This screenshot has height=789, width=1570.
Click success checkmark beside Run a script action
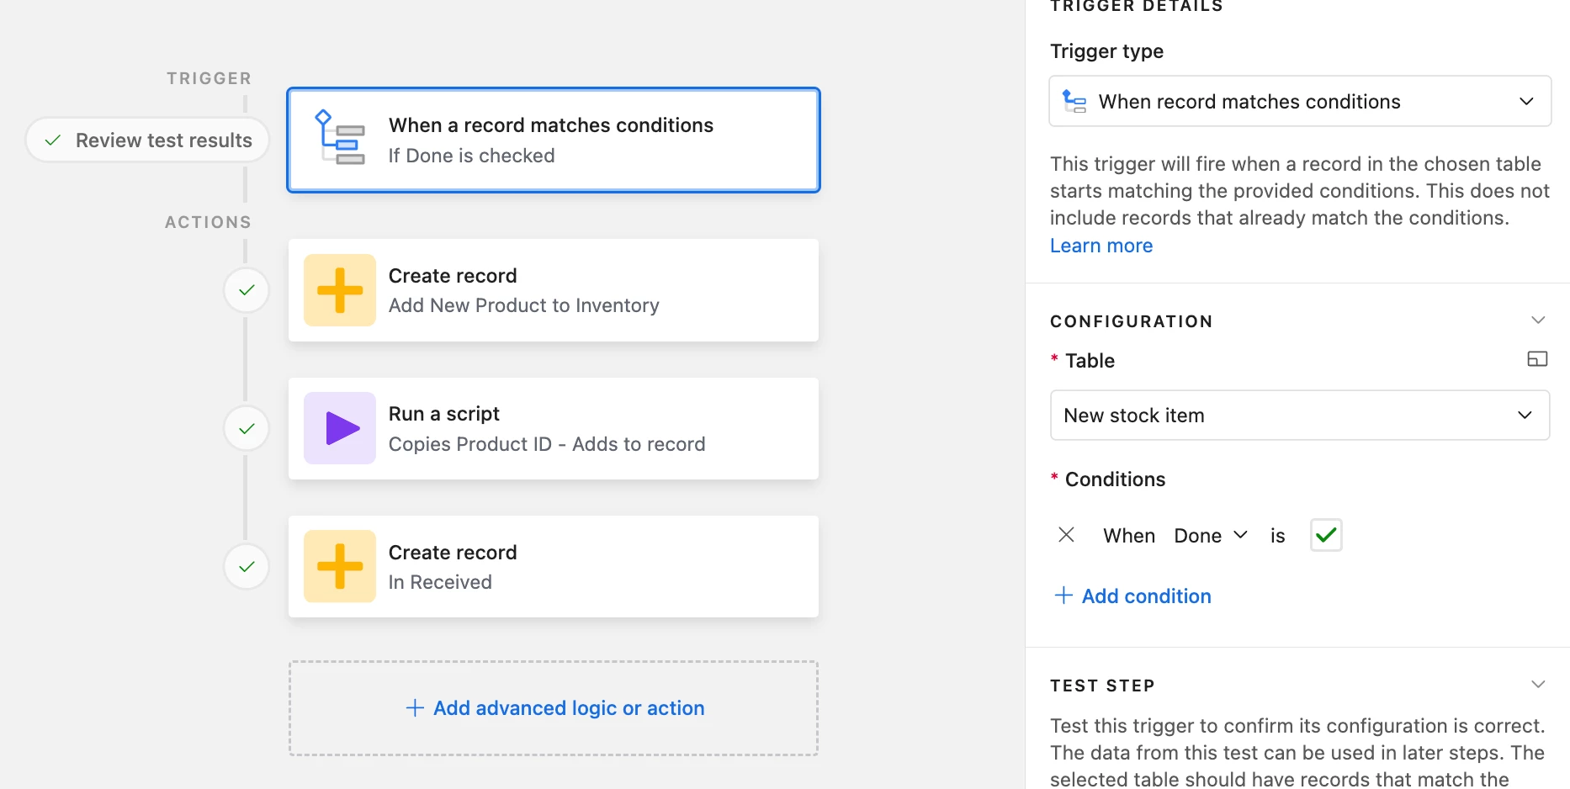(x=247, y=428)
